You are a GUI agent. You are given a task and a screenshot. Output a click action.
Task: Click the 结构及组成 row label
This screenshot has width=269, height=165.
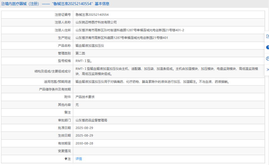coord(53,72)
